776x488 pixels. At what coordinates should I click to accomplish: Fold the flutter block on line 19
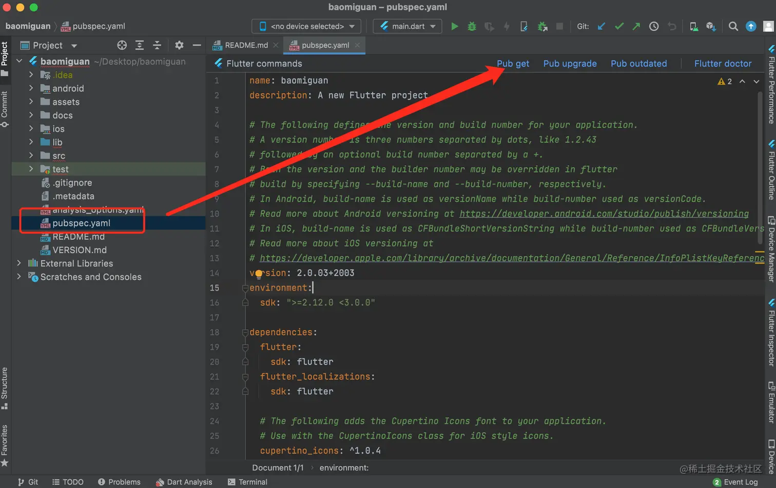click(245, 348)
